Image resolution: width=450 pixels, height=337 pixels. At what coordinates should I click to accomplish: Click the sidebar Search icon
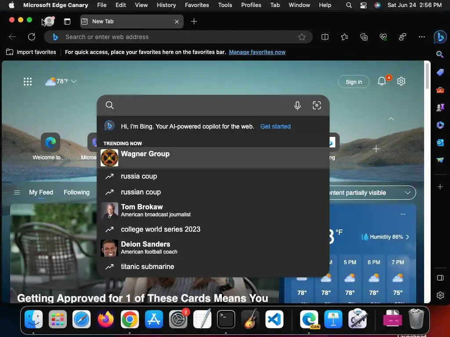click(440, 54)
